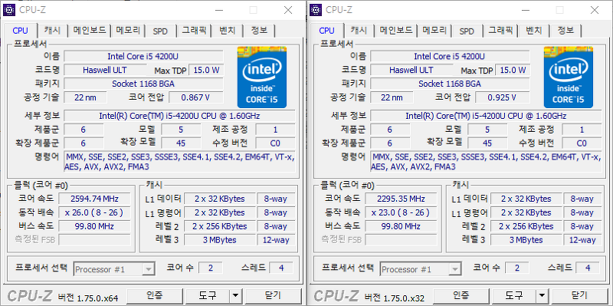Click the 2 x 256 KBytes Level 2 value in right window
This screenshot has width=613, height=306.
526,226
